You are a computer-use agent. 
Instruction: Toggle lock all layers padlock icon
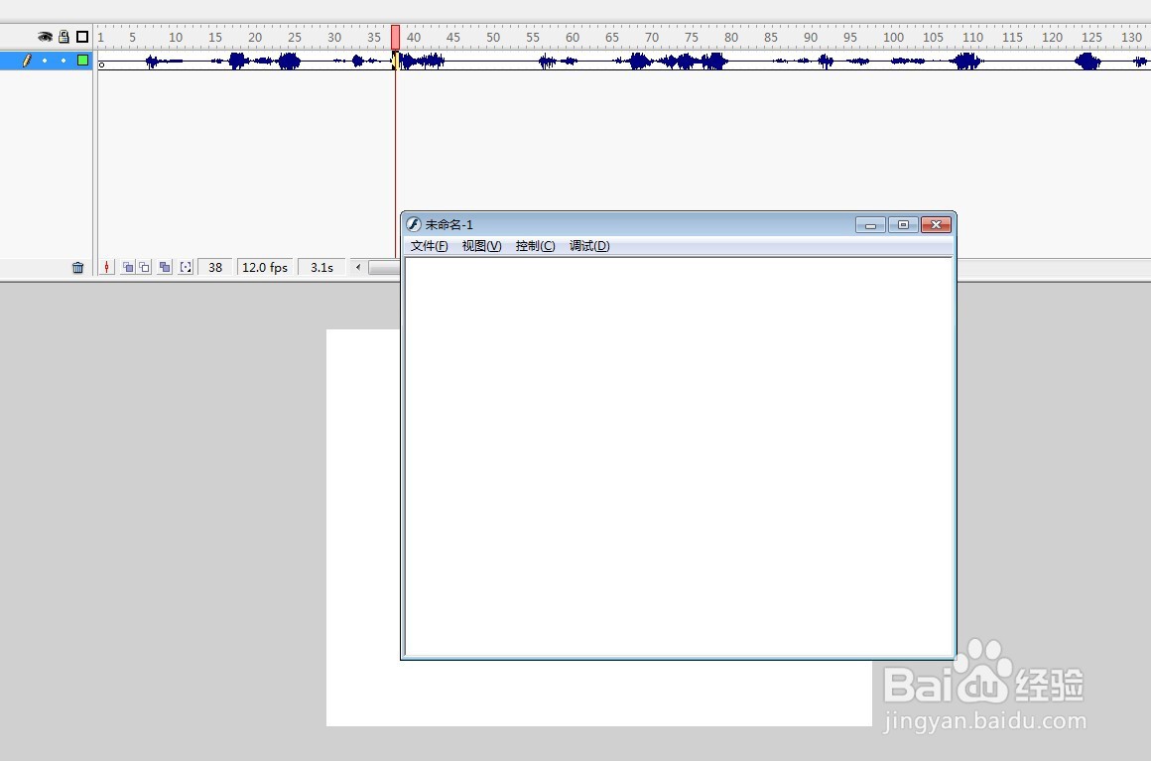click(64, 37)
